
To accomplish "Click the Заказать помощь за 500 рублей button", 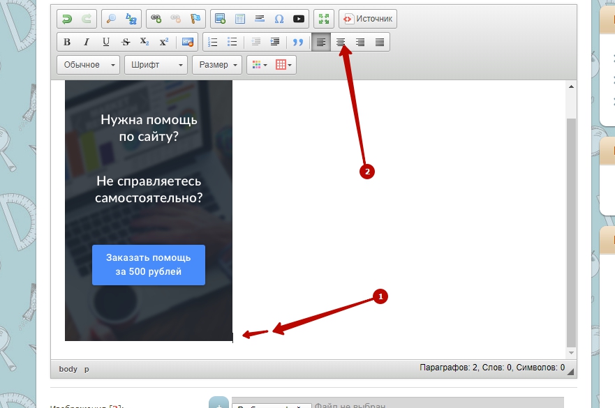I will pos(148,265).
